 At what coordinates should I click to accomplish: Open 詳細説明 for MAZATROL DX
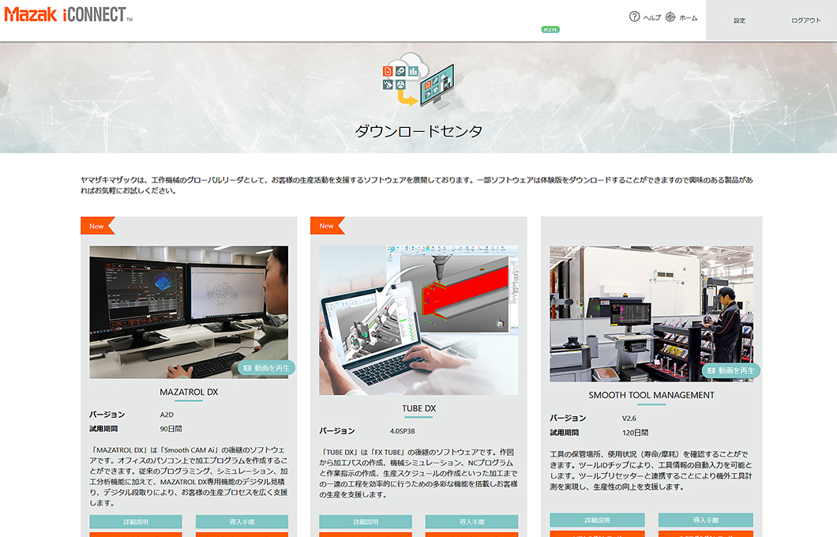pyautogui.click(x=136, y=521)
